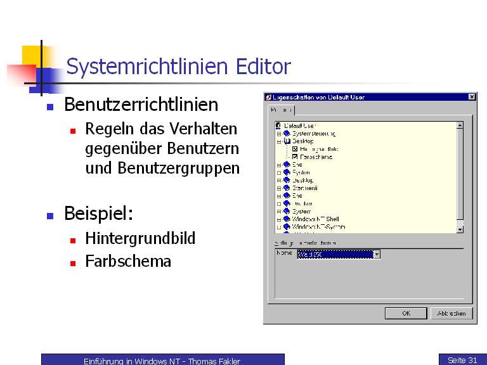Click the Systemsteuerung book icon
The height and width of the screenshot is (365, 487).
287,134
